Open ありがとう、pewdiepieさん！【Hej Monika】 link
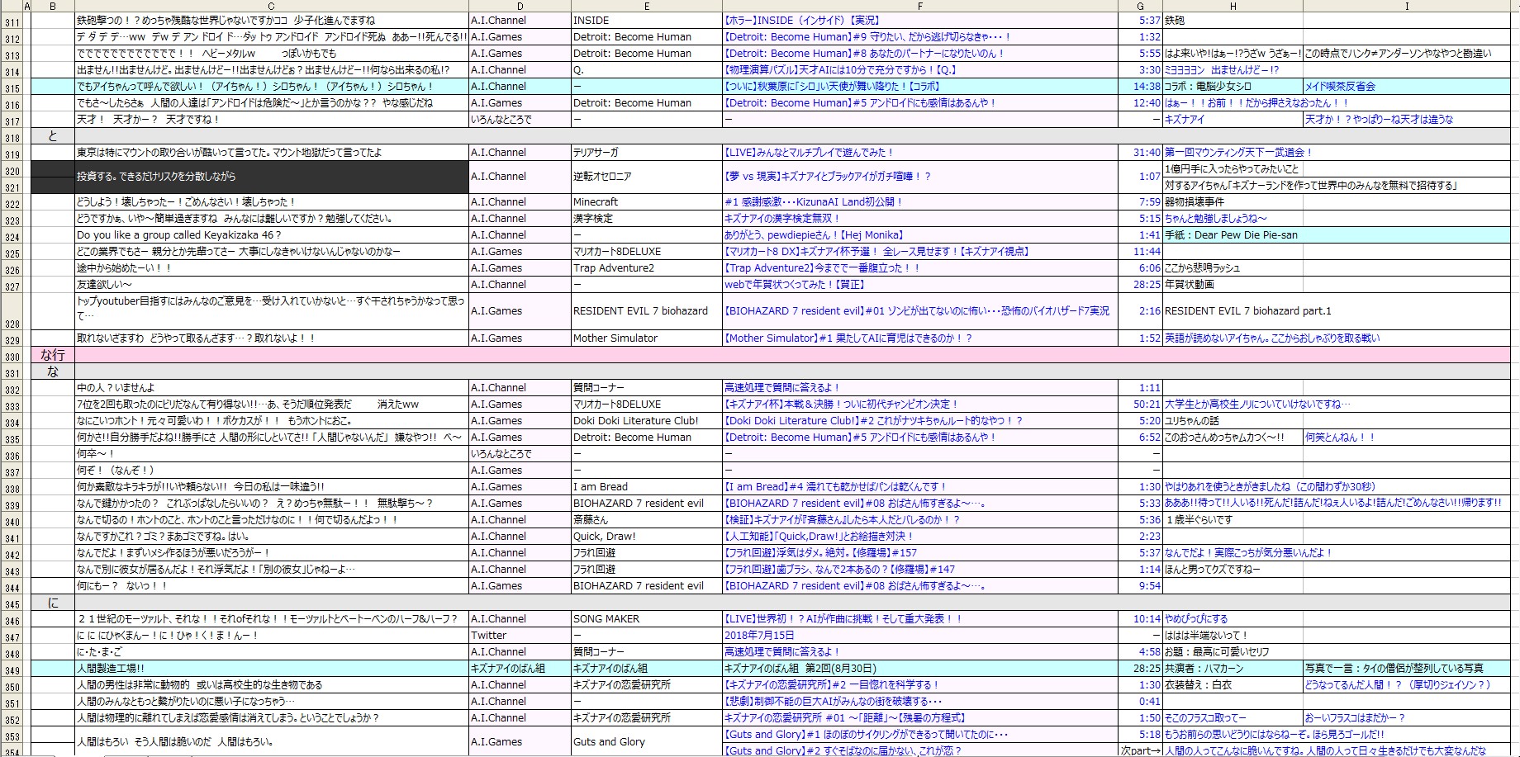This screenshot has height=757, width=1520. [814, 234]
